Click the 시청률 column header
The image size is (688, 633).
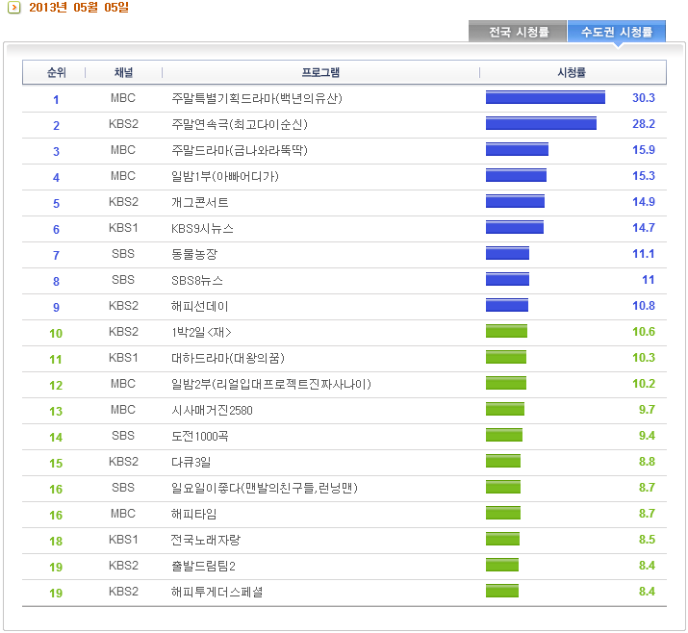click(x=572, y=72)
